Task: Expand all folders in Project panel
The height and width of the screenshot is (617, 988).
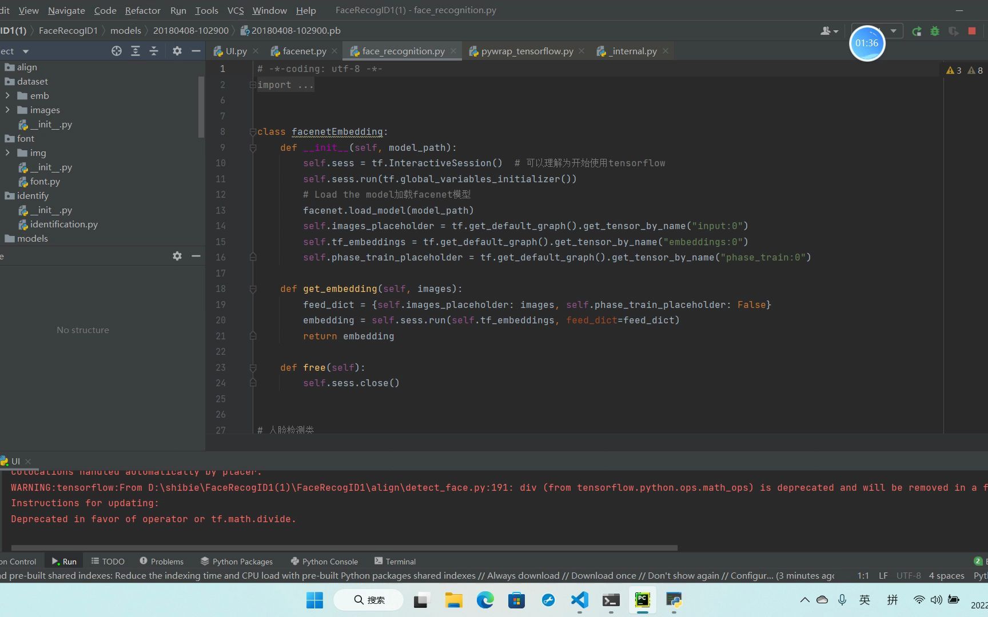Action: pos(136,51)
